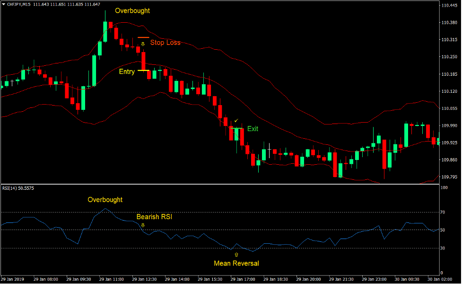The image size is (462, 284).
Task: Select the green checkmark Exit marker
Action: [236, 121]
